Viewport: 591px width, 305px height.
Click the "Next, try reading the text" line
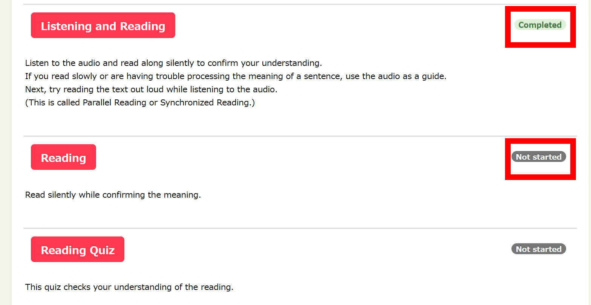pyautogui.click(x=151, y=89)
